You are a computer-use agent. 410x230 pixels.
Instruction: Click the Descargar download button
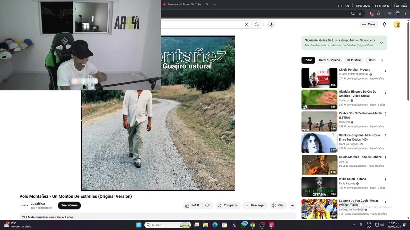(255, 205)
